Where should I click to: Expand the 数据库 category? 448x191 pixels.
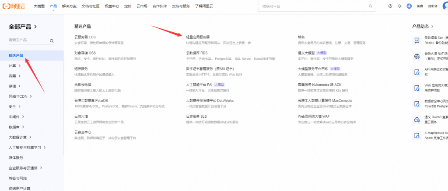(23, 127)
